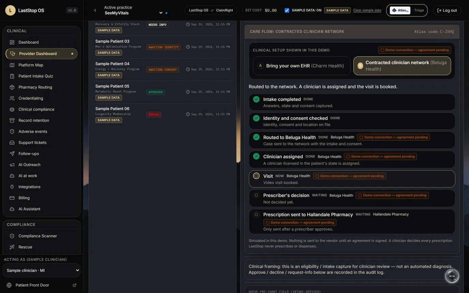Click the Platform Map icon
Viewport: 469px width, 293px height.
click(12, 65)
